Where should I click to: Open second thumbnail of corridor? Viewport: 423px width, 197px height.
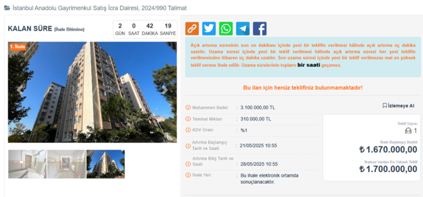pos(66,164)
